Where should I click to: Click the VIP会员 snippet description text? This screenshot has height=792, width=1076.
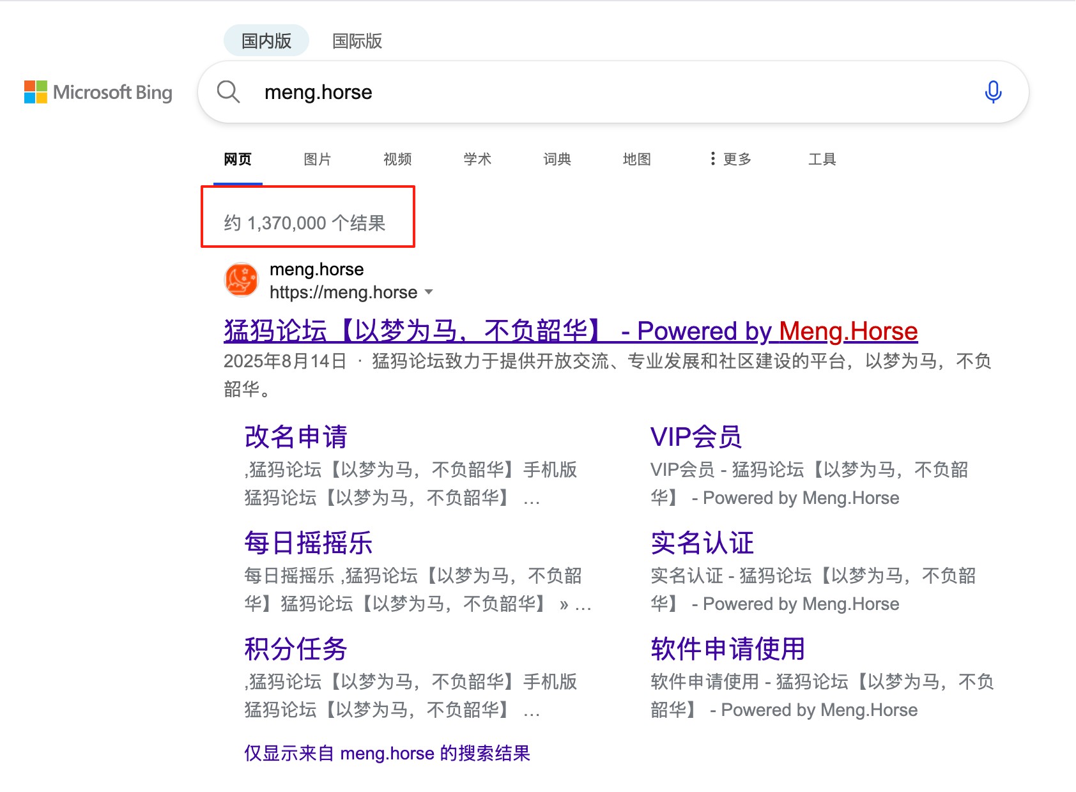(810, 484)
